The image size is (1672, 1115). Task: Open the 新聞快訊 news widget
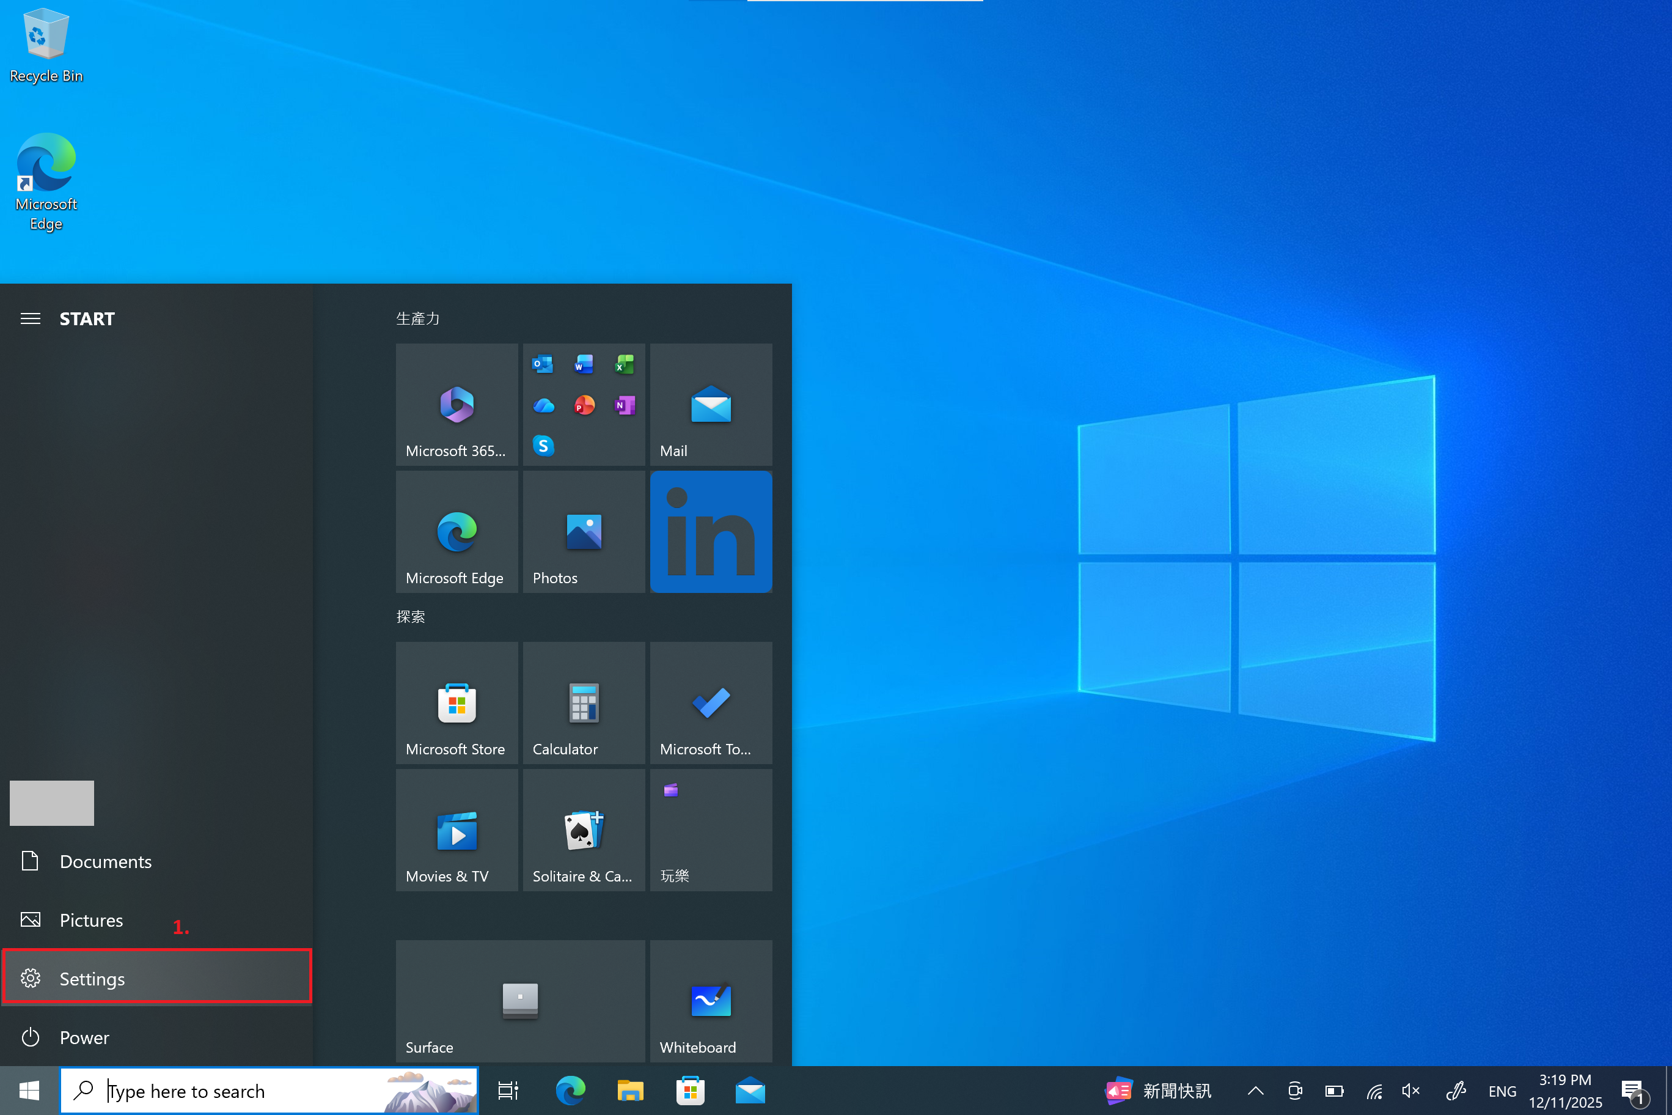1159,1091
